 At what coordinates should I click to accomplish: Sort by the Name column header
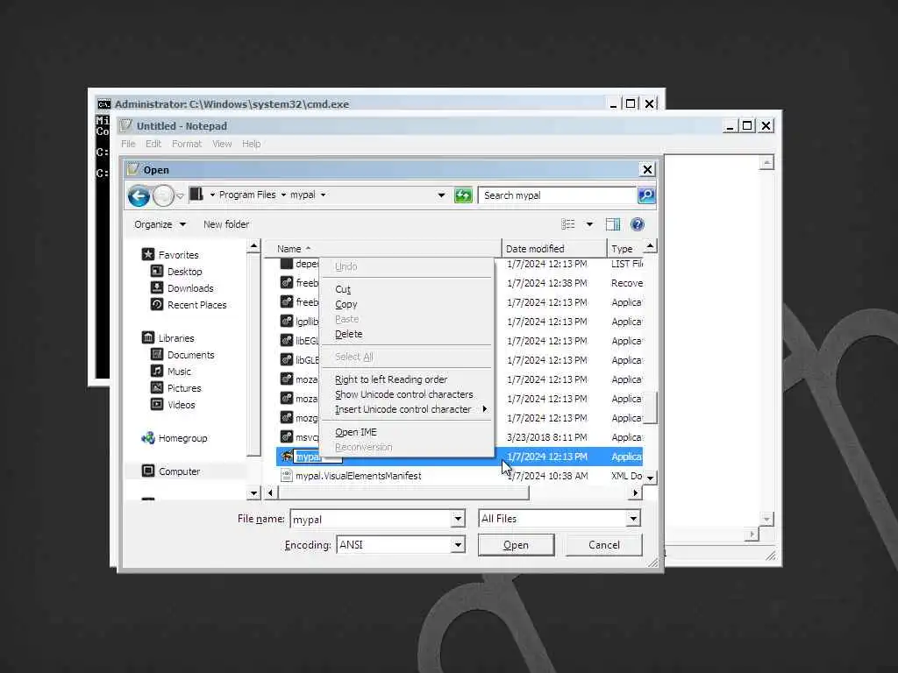[382, 248]
